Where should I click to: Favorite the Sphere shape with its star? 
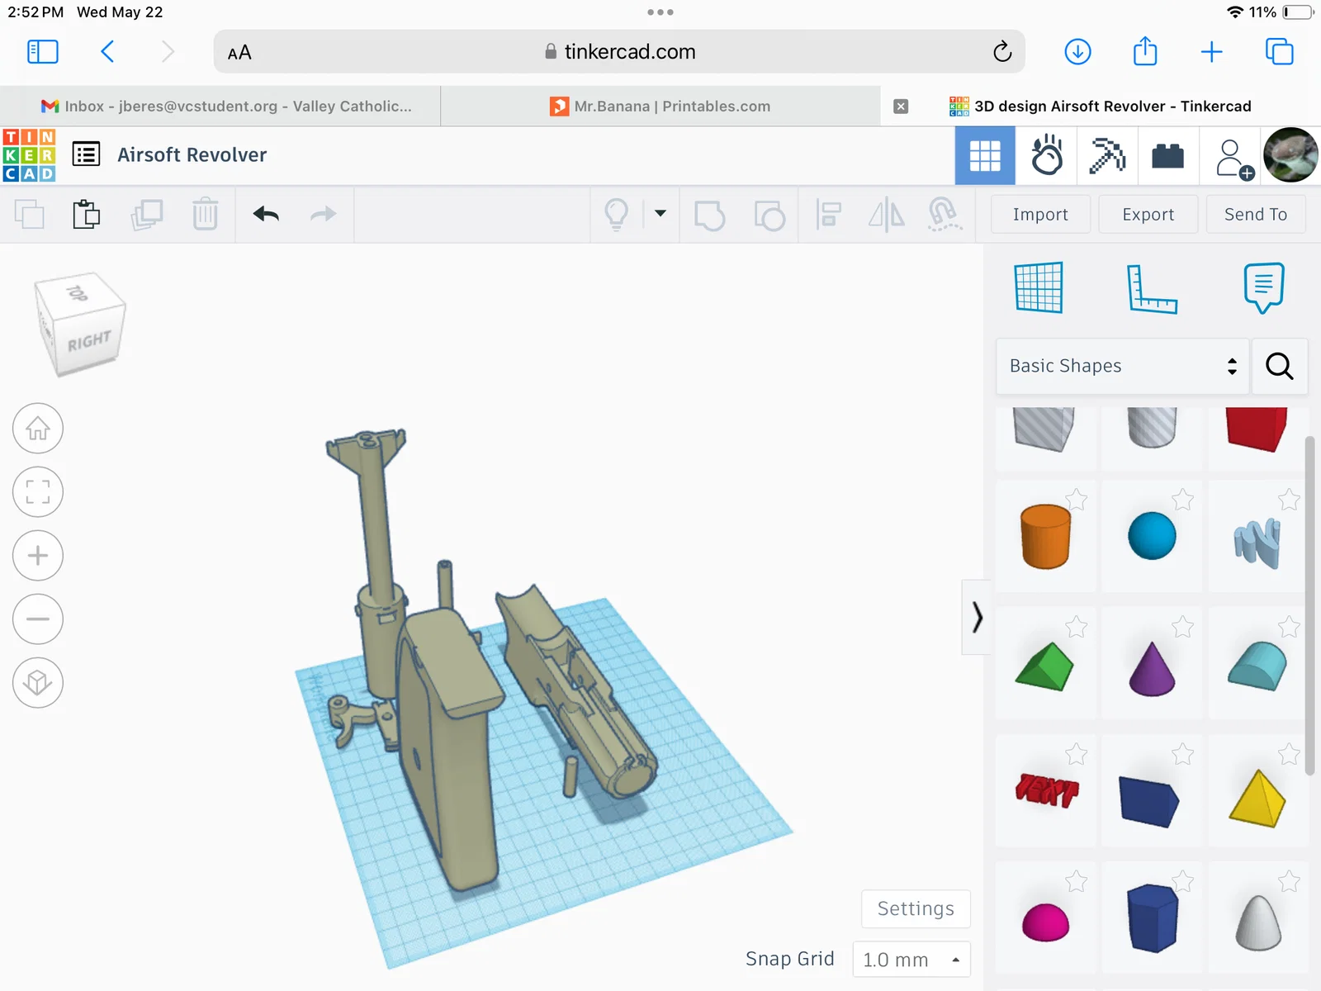pos(1183,500)
